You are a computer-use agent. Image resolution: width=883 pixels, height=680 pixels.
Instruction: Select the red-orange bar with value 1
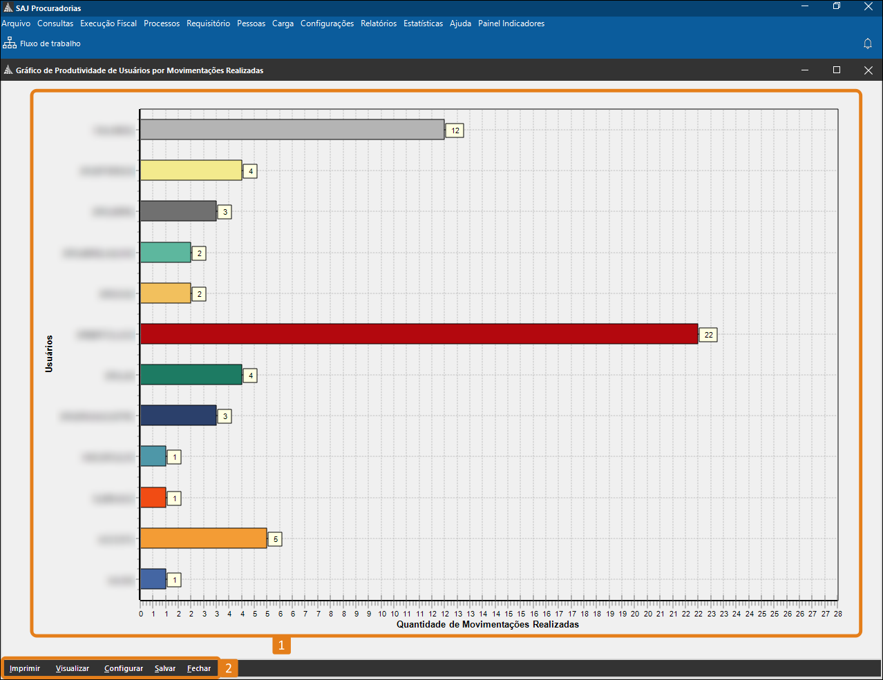(x=153, y=498)
